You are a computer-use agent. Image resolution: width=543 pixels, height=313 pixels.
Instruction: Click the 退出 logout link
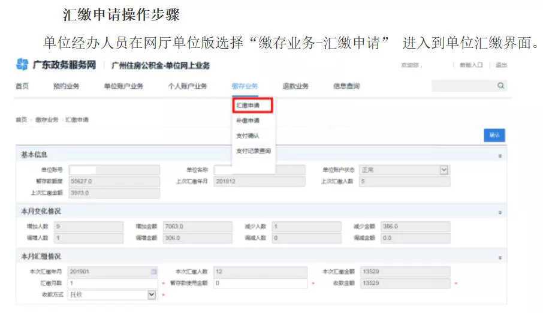pyautogui.click(x=501, y=65)
